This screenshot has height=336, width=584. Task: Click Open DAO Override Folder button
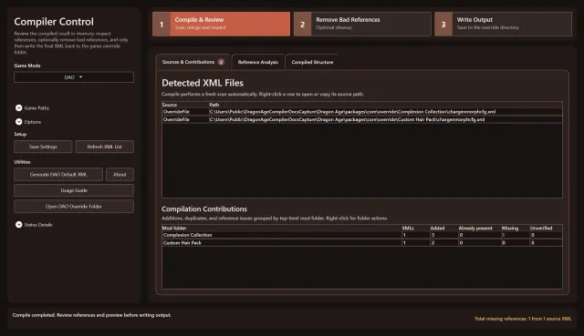(x=74, y=207)
